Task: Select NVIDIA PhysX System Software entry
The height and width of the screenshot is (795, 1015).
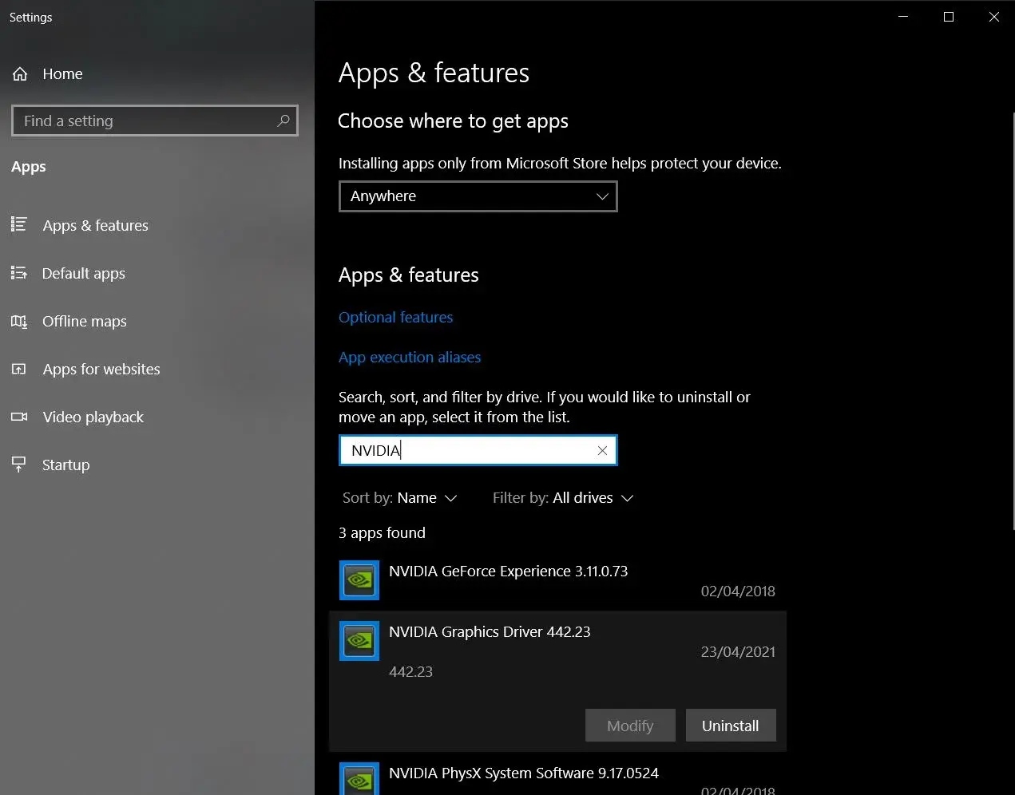Action: (523, 773)
